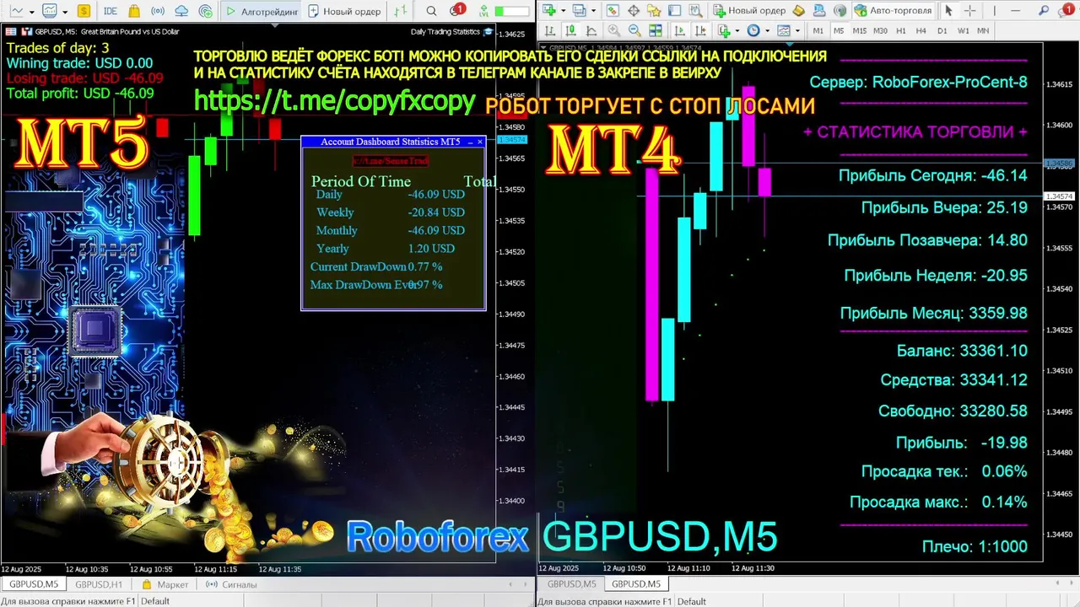The image size is (1080, 607).
Task: Click Daily Trading Statistics label on MT5 chart
Action: (445, 32)
